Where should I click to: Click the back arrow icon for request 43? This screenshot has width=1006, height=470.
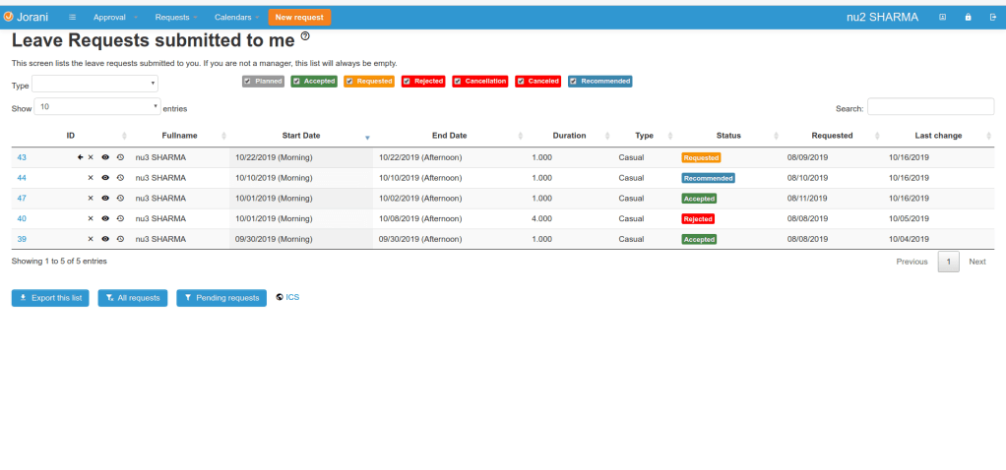pyautogui.click(x=80, y=157)
